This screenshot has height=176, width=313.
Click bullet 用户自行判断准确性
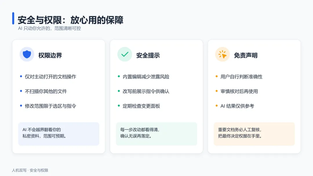tap(241, 77)
